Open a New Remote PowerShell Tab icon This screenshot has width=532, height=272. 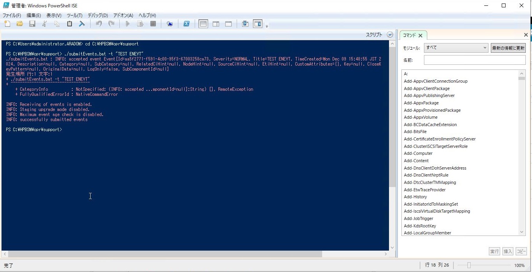click(x=169, y=24)
